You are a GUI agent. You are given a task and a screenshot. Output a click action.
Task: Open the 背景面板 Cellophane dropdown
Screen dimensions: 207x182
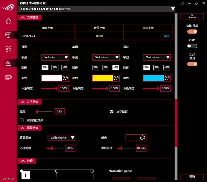(x=61, y=138)
